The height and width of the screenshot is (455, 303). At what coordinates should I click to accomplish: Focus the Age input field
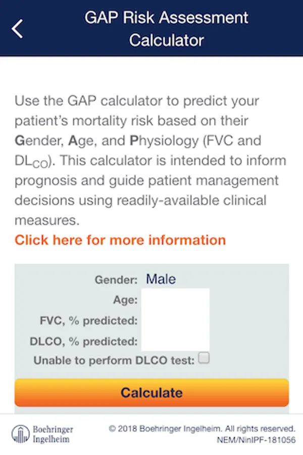point(175,299)
